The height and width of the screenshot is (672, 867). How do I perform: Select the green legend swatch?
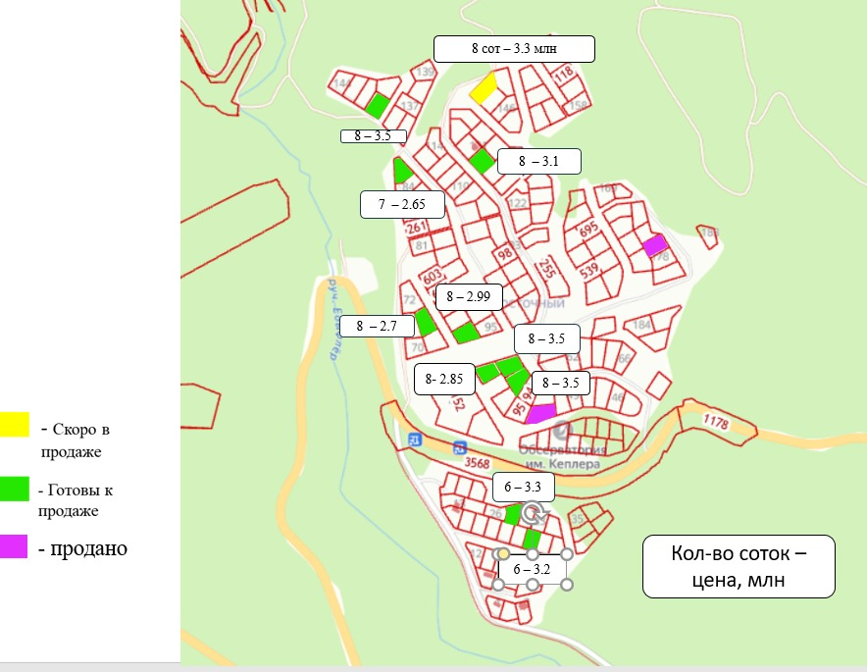(15, 488)
